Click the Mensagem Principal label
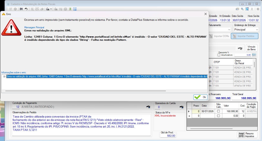Image resolution: width=262 pixels, height=141 pixels. (34, 28)
